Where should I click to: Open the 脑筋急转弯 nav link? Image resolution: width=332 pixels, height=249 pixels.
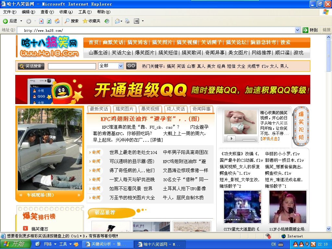(x=263, y=42)
